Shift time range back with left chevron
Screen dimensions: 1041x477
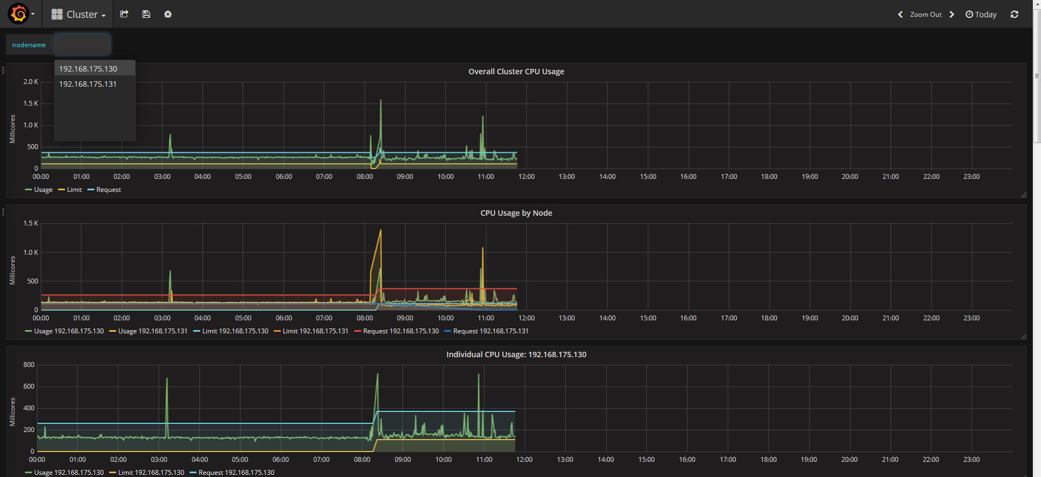pos(900,15)
